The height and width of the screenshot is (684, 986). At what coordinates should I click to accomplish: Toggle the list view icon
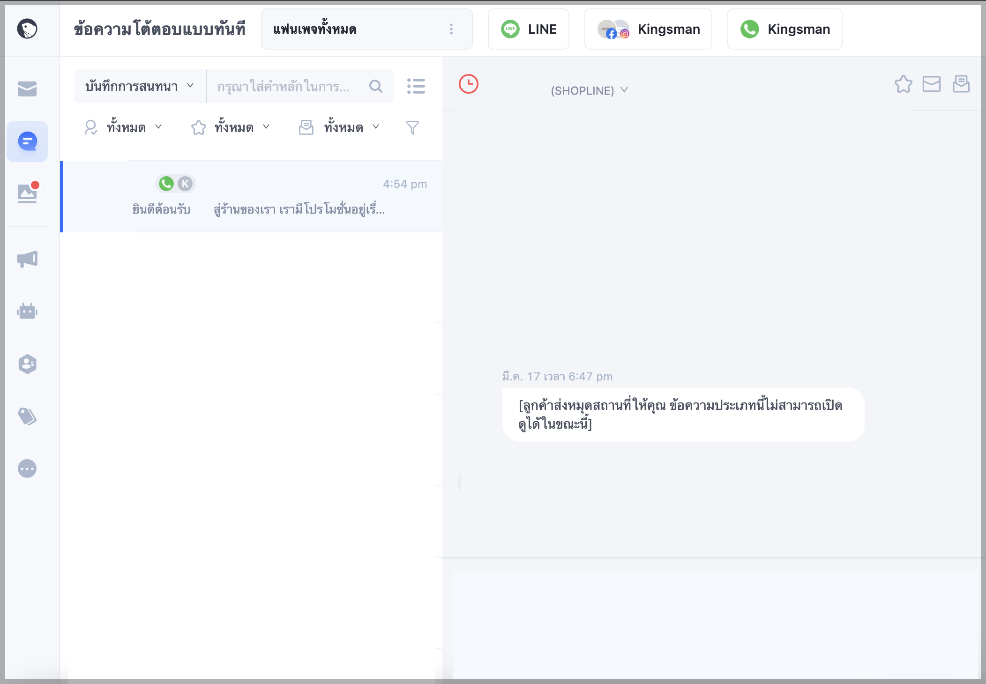coord(416,86)
